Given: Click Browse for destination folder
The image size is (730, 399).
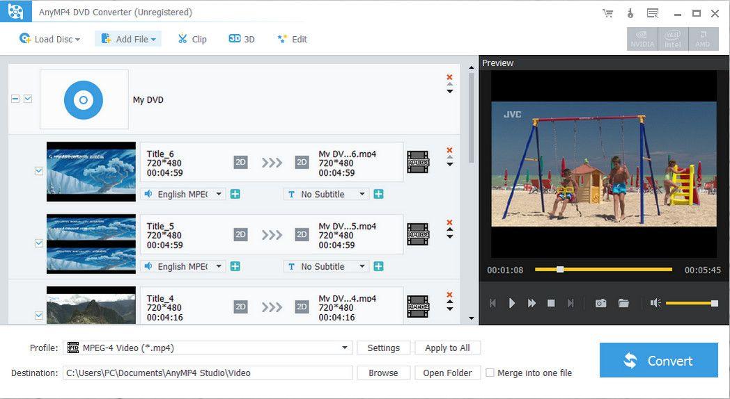Looking at the screenshot, I should (383, 373).
